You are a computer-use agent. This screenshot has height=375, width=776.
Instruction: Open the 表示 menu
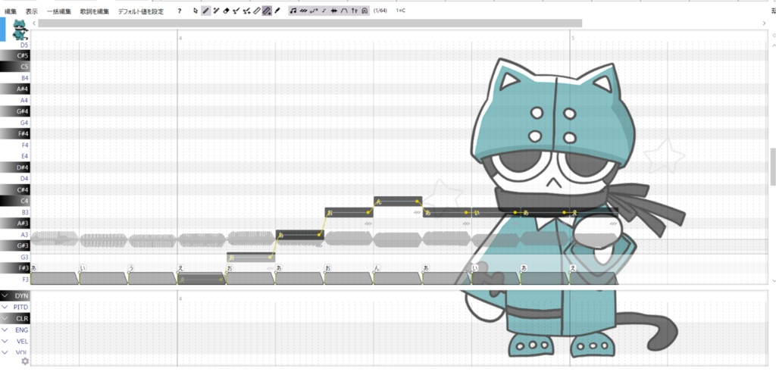coord(32,11)
